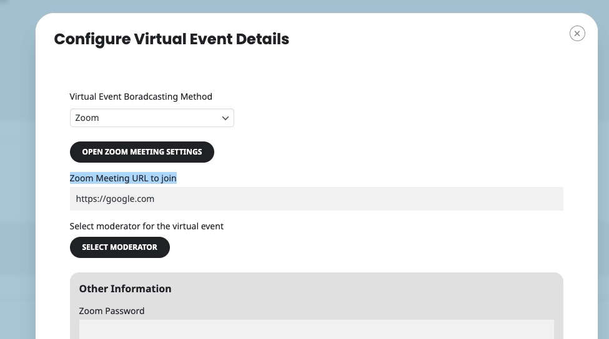Click the 'Configure Virtual Event Details' heading
The width and height of the screenshot is (609, 339).
171,39
